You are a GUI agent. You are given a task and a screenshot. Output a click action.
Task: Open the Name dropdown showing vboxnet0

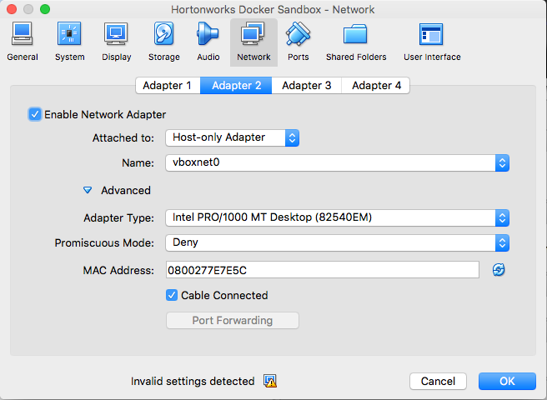(338, 162)
